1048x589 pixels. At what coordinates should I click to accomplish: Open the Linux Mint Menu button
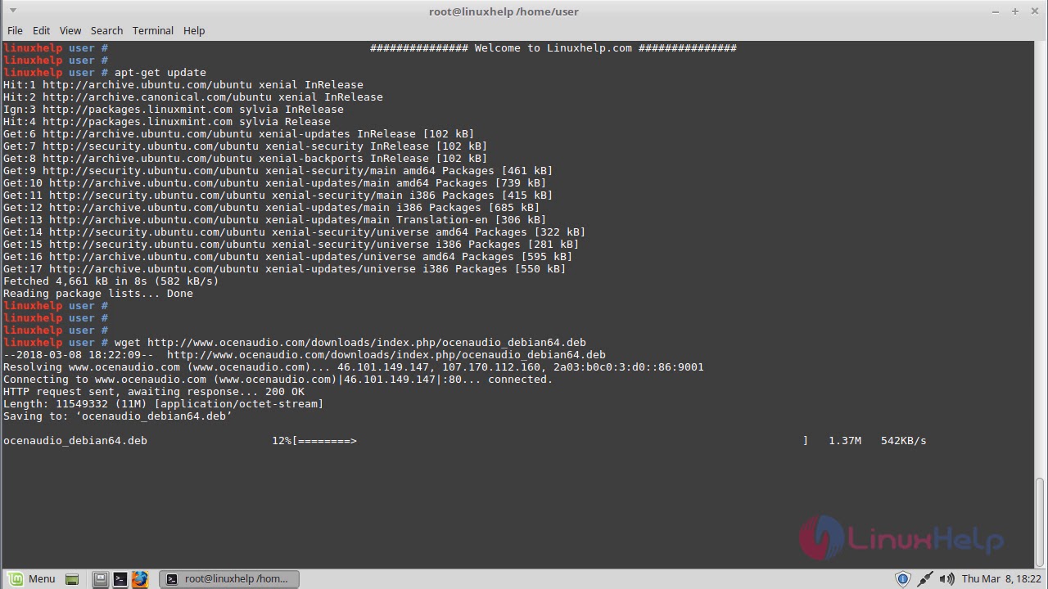[30, 578]
